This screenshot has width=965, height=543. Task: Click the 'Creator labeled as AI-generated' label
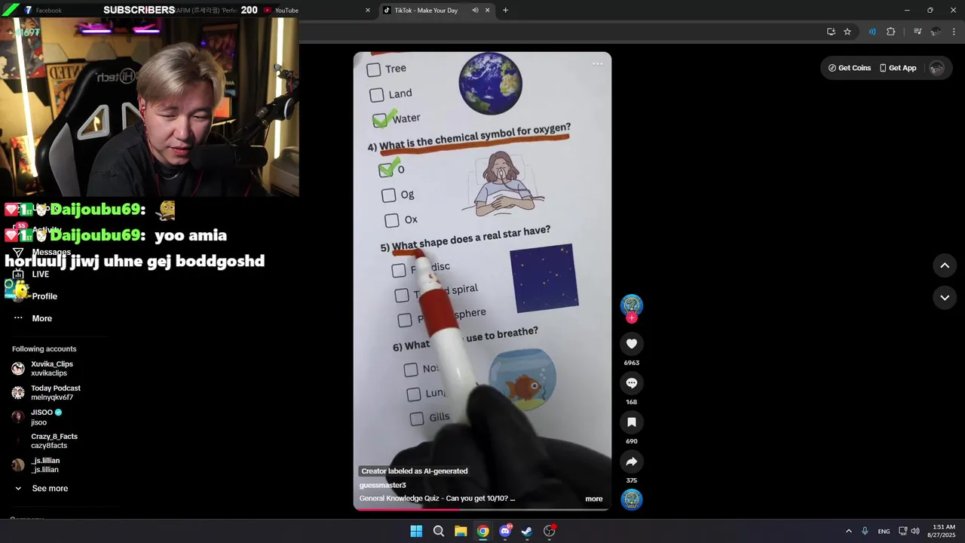414,471
